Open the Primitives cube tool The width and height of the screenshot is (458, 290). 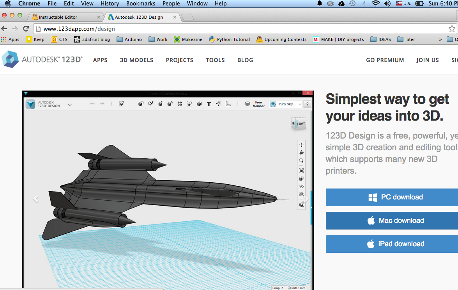tap(141, 104)
